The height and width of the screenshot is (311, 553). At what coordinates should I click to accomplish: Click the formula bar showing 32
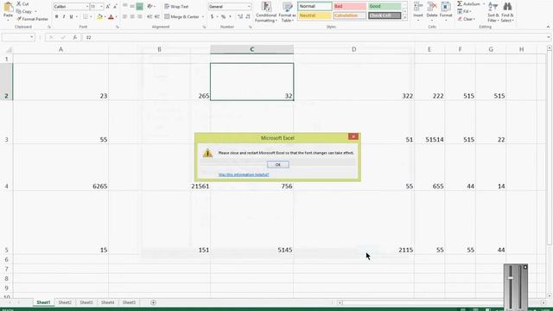(x=315, y=37)
